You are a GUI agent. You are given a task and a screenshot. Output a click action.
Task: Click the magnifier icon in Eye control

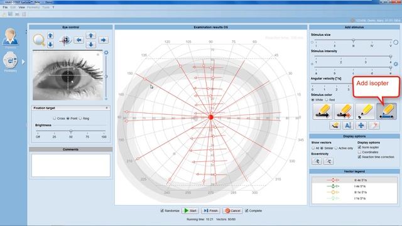tap(39, 40)
